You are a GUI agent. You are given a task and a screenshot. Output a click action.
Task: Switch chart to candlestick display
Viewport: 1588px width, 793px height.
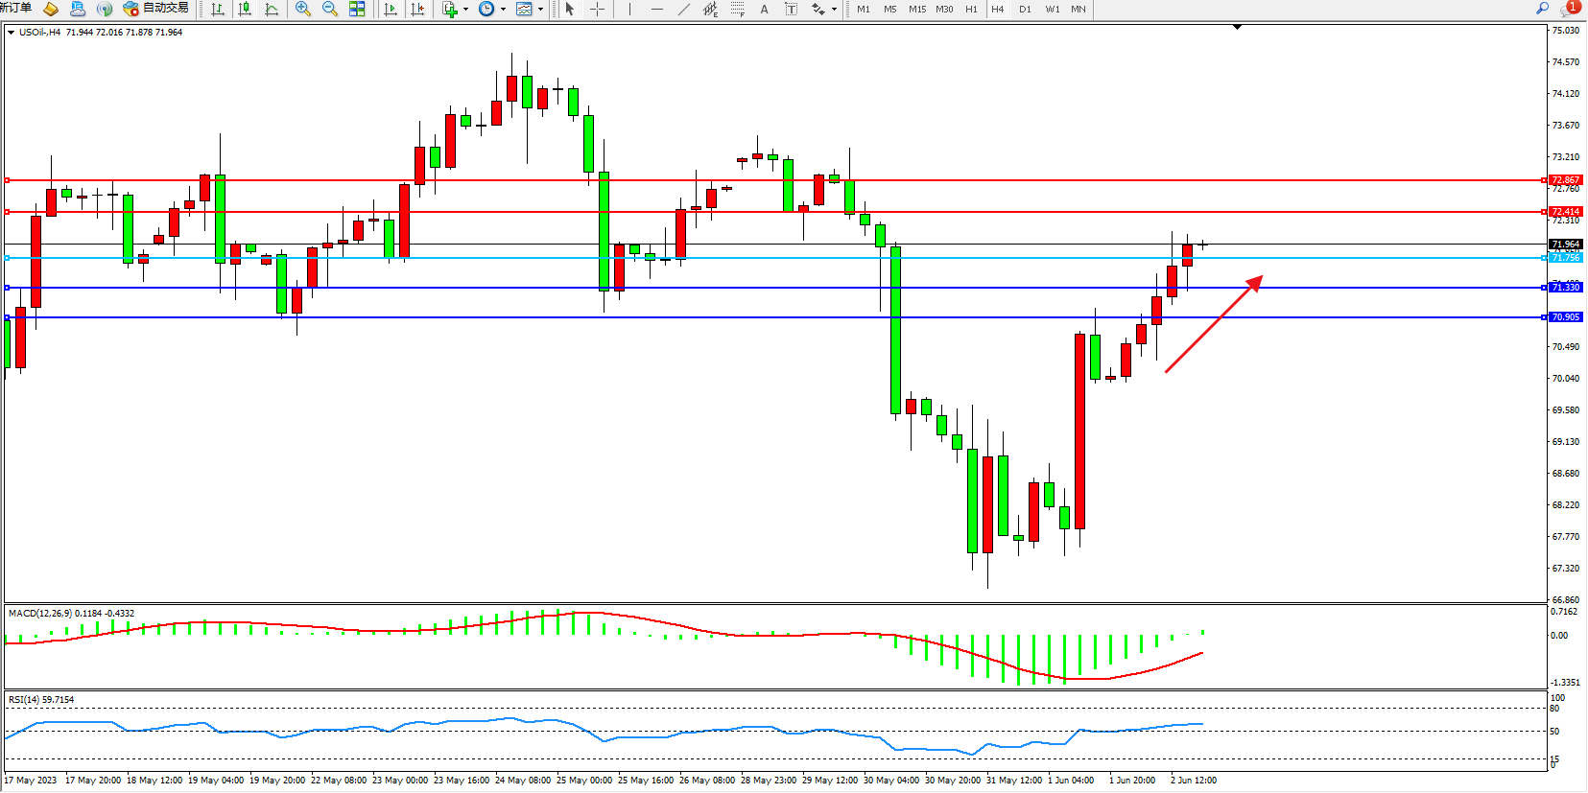245,9
